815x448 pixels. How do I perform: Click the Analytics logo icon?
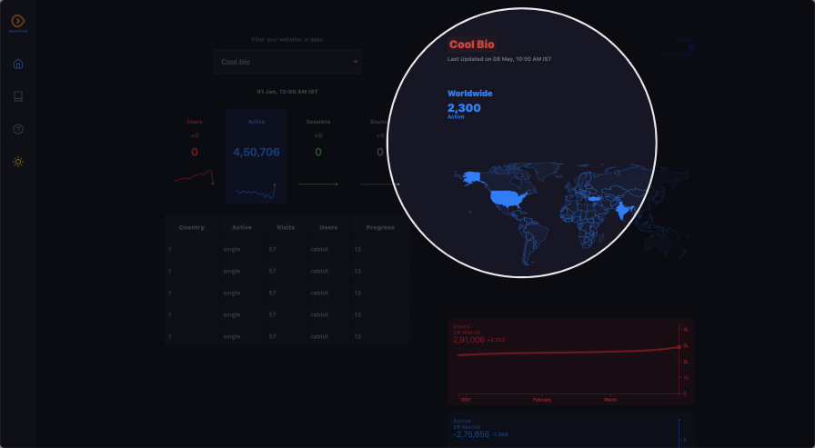coord(18,21)
